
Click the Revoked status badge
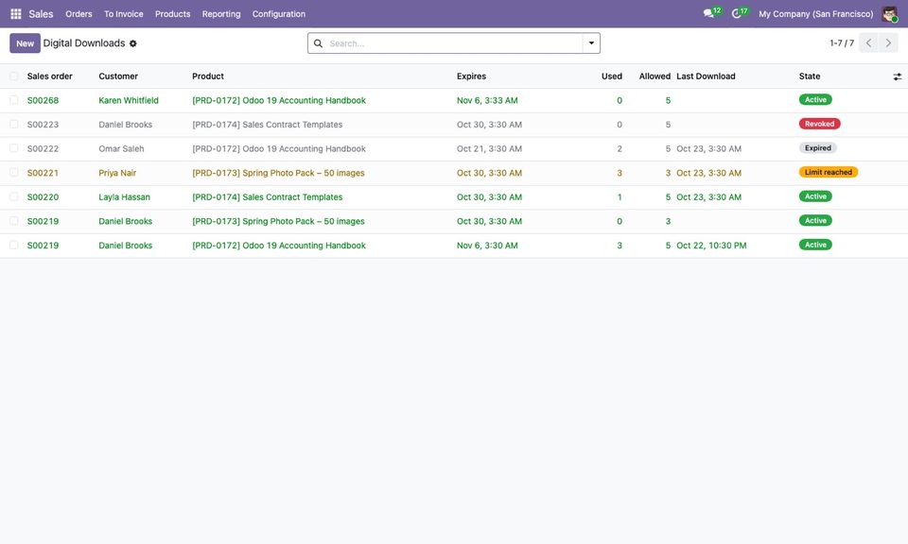click(x=819, y=124)
